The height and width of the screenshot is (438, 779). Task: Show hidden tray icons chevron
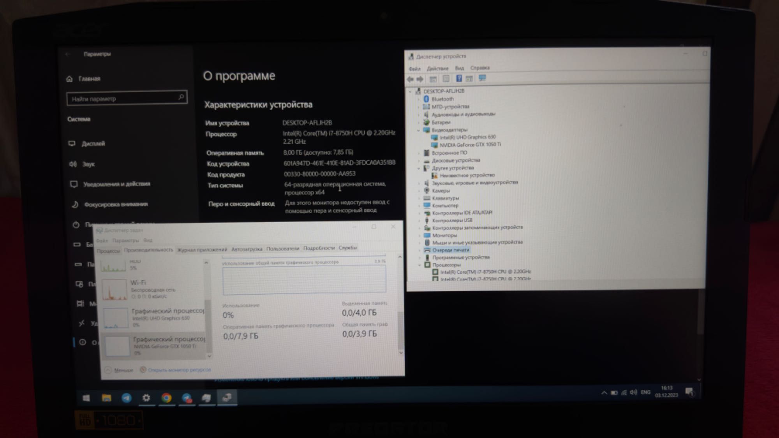click(x=604, y=393)
